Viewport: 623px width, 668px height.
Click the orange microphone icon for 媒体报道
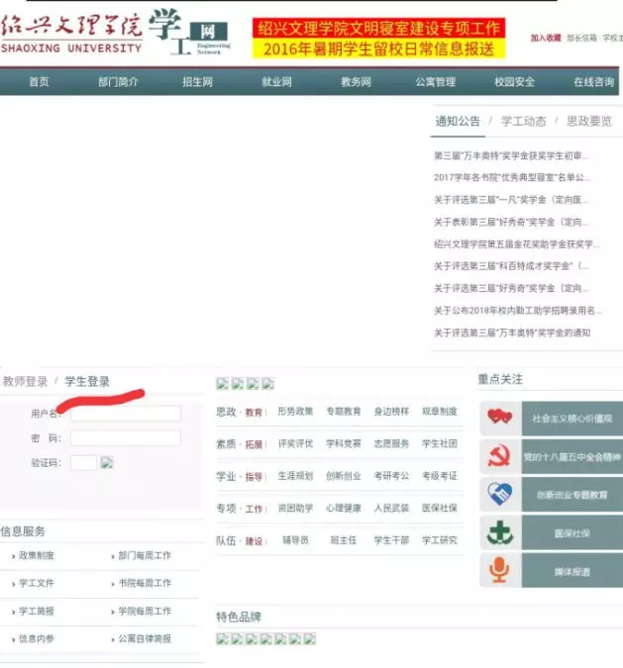(500, 571)
